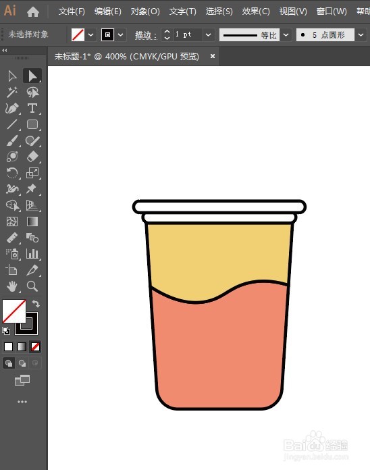Image resolution: width=370 pixels, height=470 pixels.
Task: Select the Magic Wand tool
Action: click(x=12, y=92)
